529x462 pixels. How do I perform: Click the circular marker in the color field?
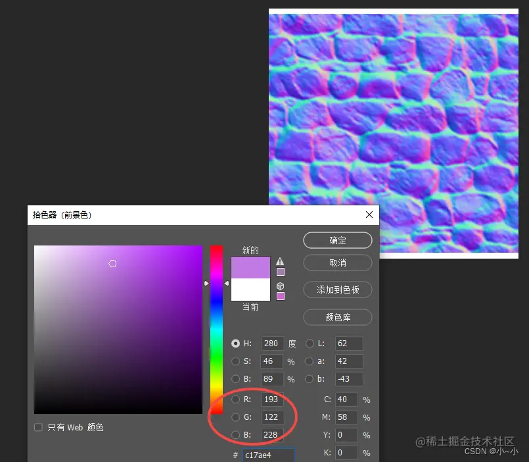click(x=112, y=263)
